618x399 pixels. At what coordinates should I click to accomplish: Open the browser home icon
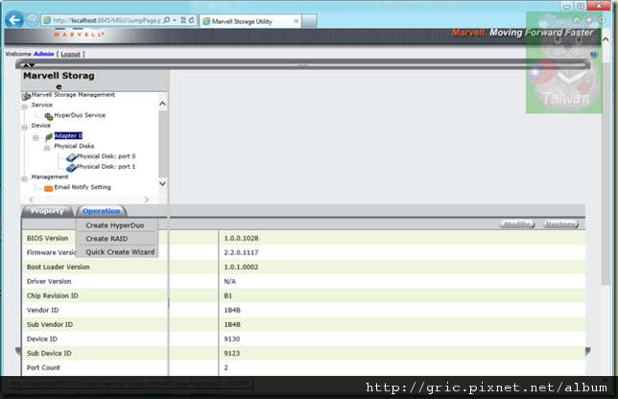577,20
